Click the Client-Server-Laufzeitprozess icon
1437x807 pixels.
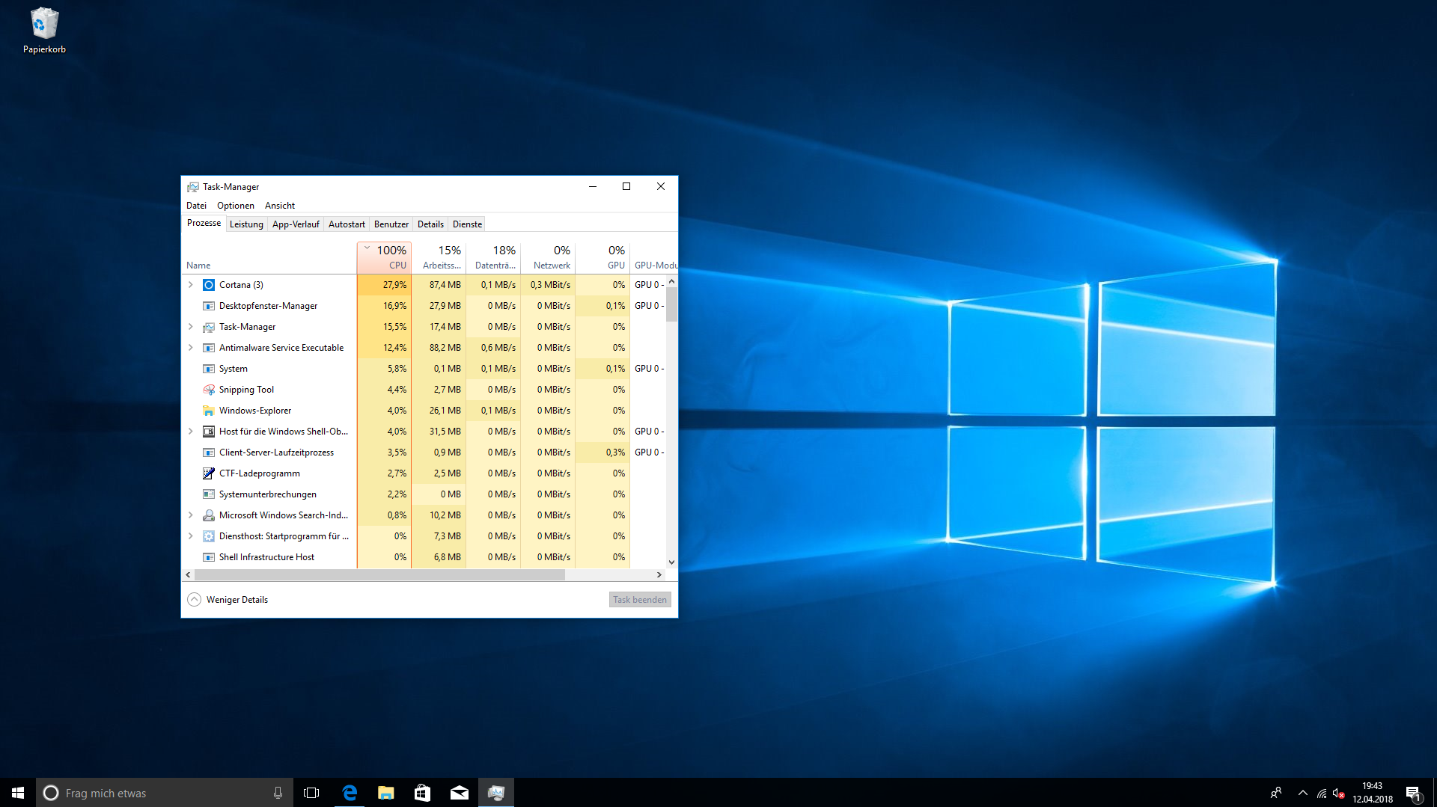click(x=209, y=452)
